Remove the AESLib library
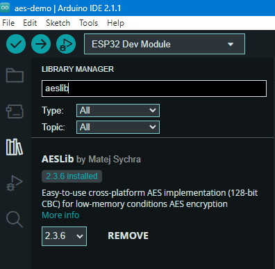This screenshot has width=275, height=269. tap(128, 236)
